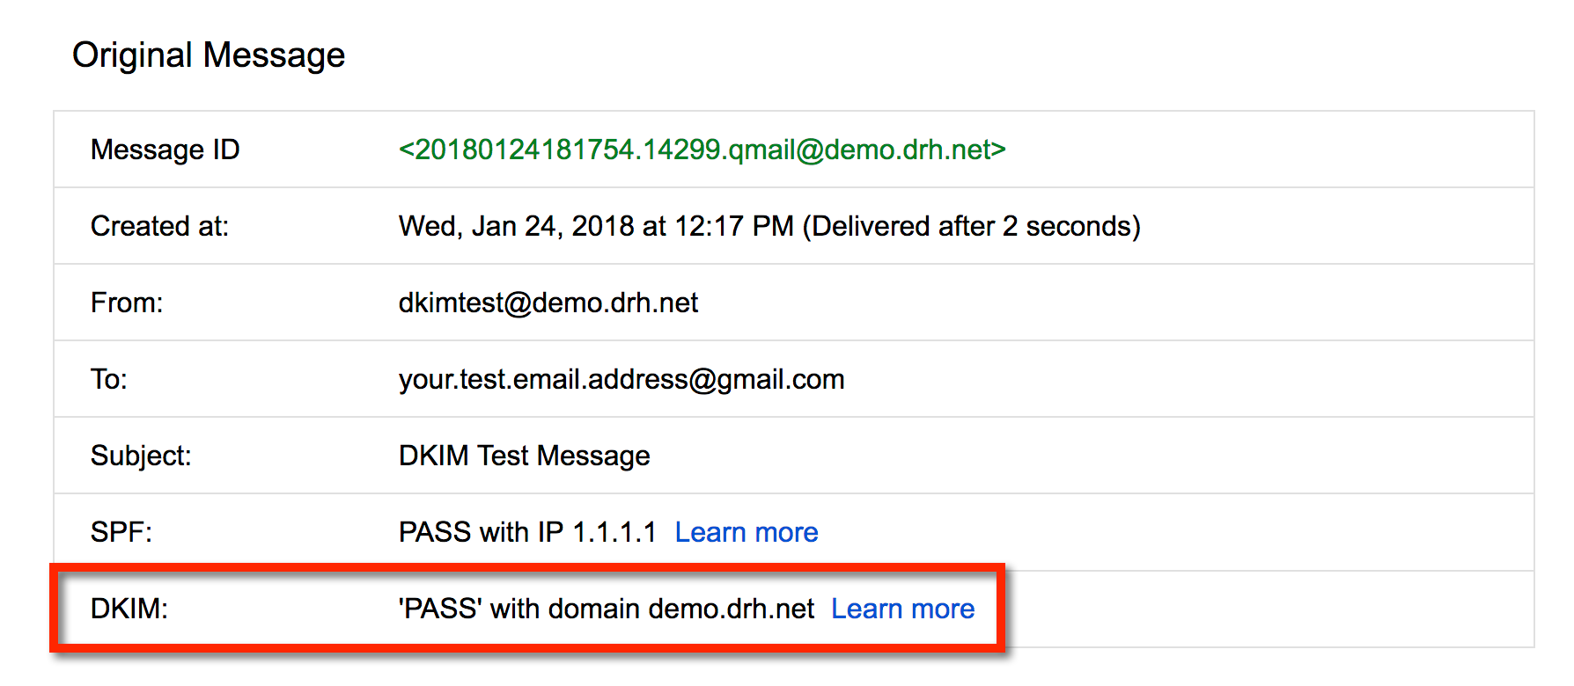
Task: Open the DKIM Learn more link
Action: coord(902,609)
